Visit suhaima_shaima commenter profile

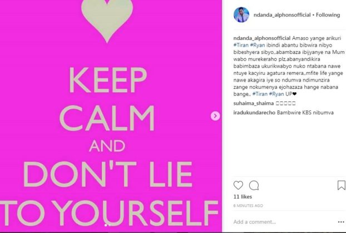[x=254, y=103]
